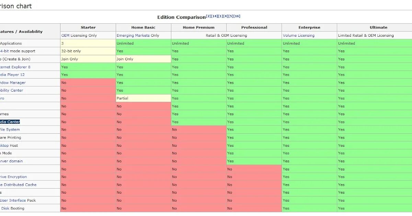Open the Drive Encryption feature link
Viewport: 412px width, 216px height.
coord(13,177)
